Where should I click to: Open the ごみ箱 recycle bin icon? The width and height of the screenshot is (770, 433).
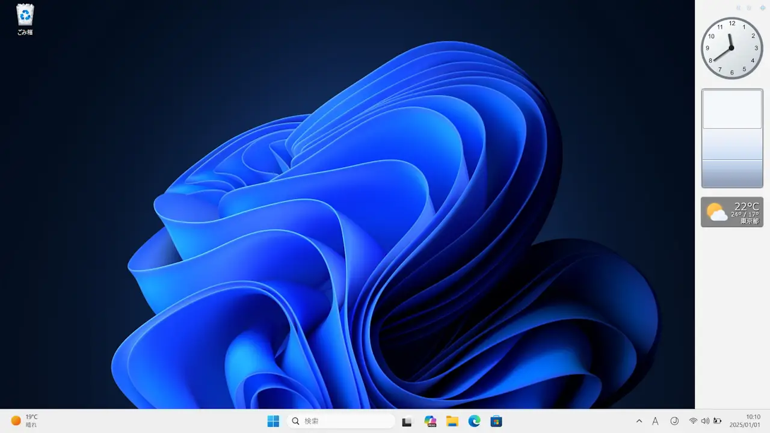click(x=25, y=19)
